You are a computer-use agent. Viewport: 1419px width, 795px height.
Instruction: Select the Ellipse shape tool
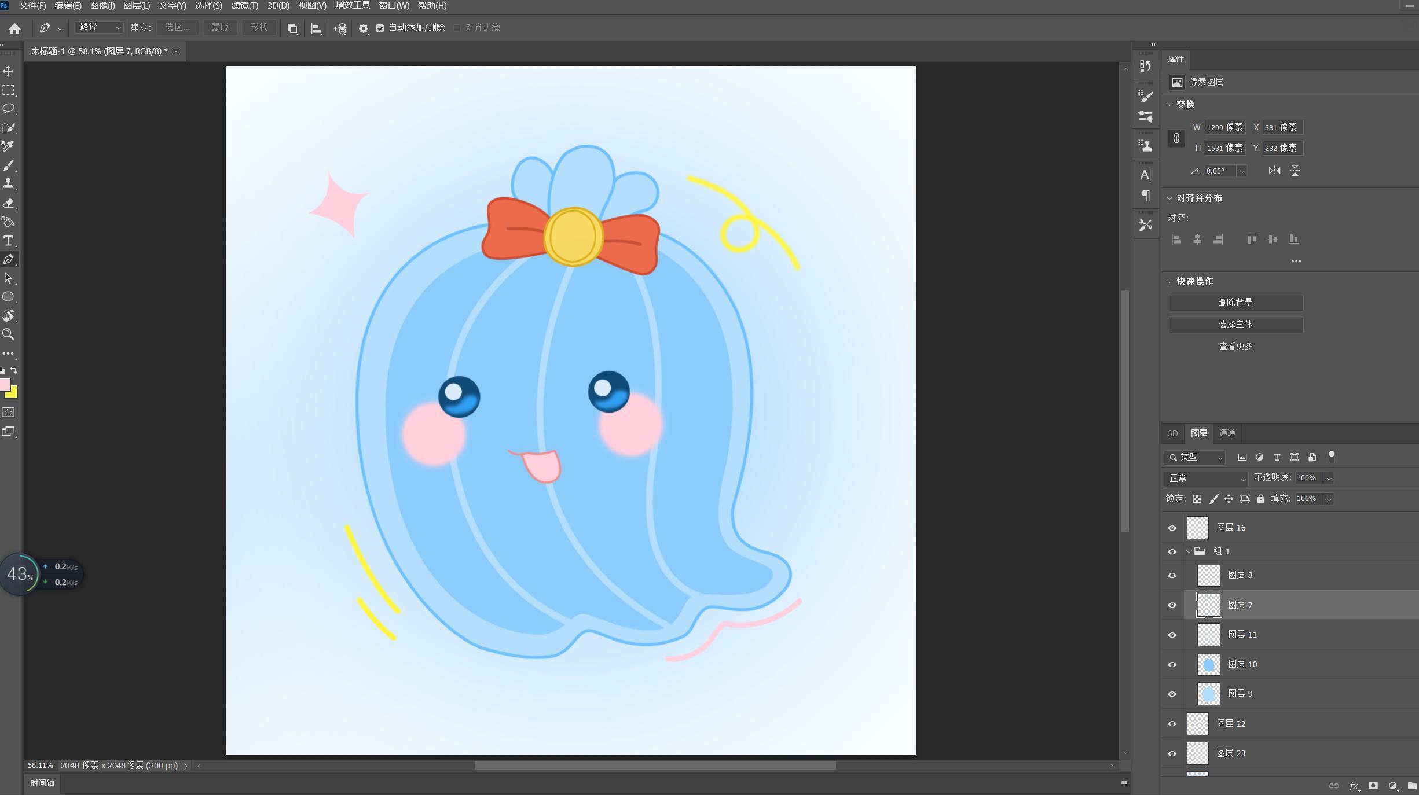(x=9, y=297)
